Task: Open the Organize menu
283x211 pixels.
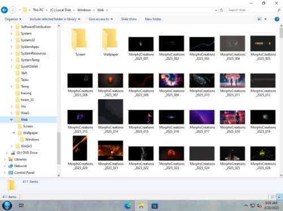Action: point(13,19)
